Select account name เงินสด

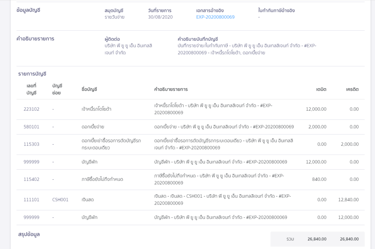[88, 200]
